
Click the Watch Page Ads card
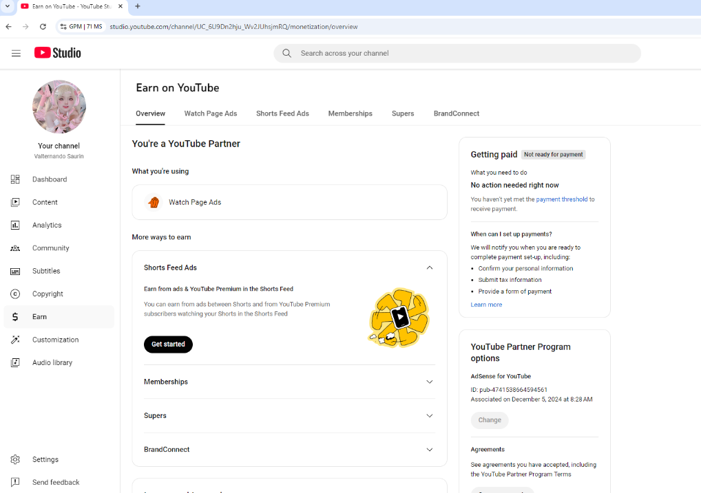[x=289, y=202]
